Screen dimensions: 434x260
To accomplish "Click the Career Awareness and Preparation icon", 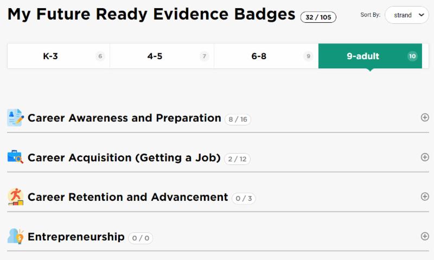I will 15,118.
